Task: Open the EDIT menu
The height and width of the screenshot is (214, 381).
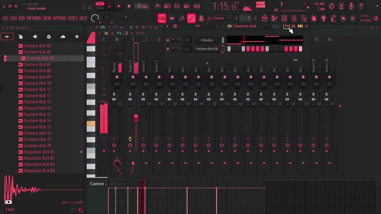Action: pyautogui.click(x=14, y=18)
